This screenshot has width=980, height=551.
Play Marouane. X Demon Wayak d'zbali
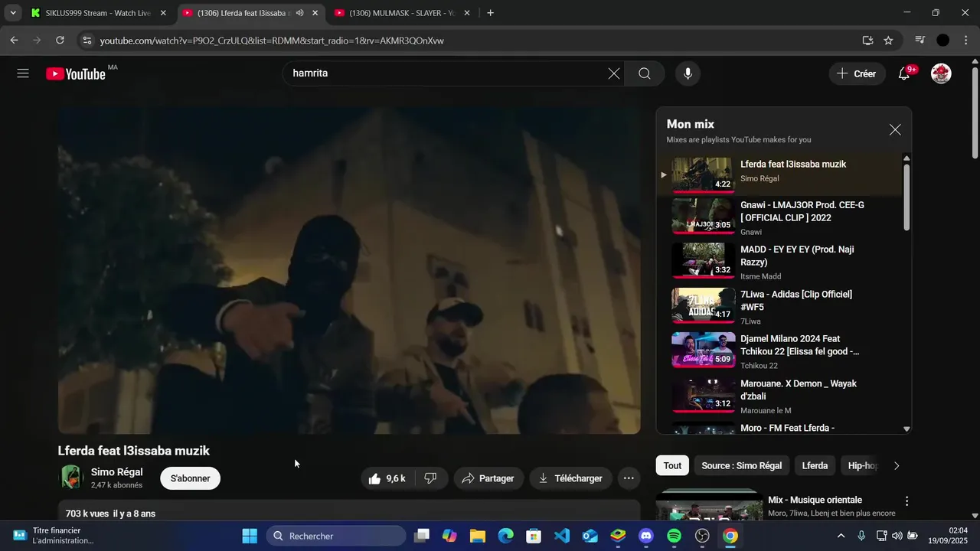(779, 396)
